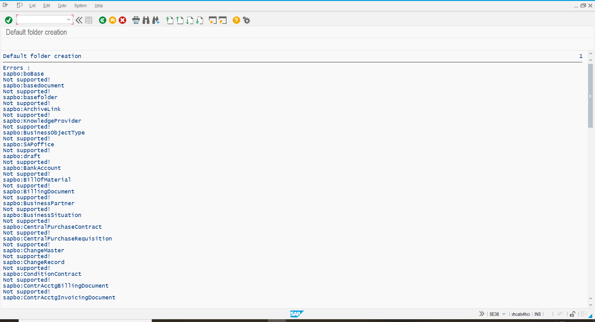Click the green Enter checkmark icon
This screenshot has width=595, height=322.
[x=9, y=20]
